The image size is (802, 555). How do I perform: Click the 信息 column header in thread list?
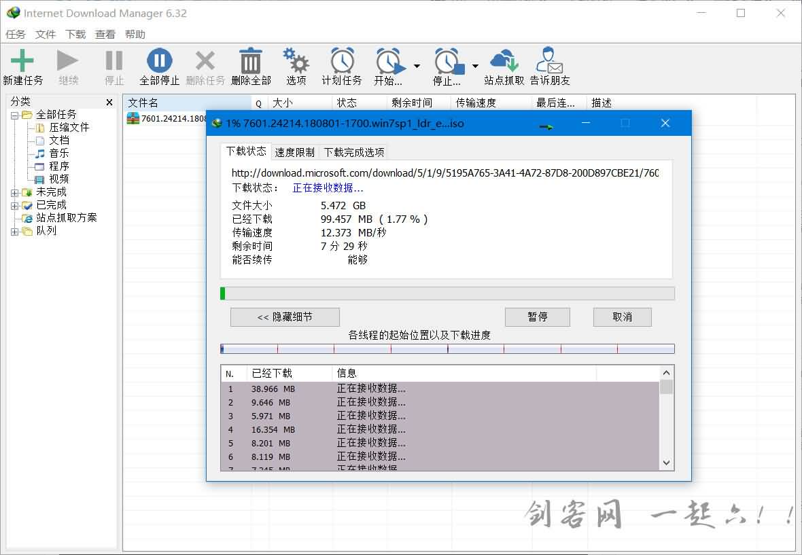(464, 374)
